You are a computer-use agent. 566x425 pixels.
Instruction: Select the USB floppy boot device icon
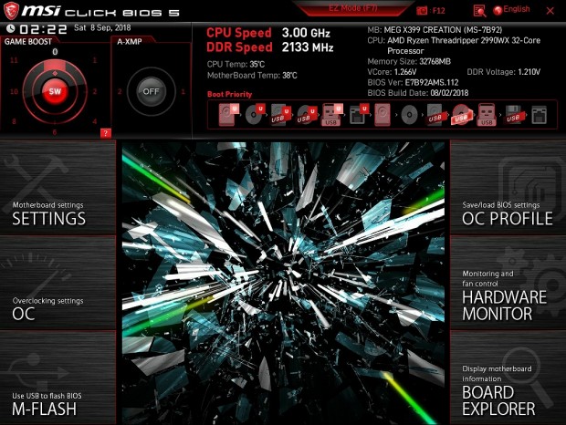[x=513, y=115]
